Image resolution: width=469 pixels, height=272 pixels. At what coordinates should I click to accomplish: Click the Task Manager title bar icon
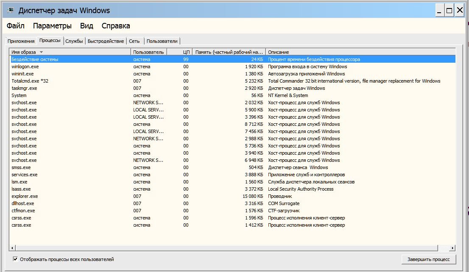11,10
